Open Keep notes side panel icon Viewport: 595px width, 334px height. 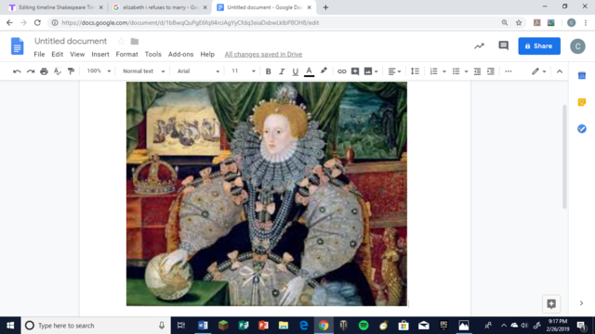pyautogui.click(x=581, y=102)
